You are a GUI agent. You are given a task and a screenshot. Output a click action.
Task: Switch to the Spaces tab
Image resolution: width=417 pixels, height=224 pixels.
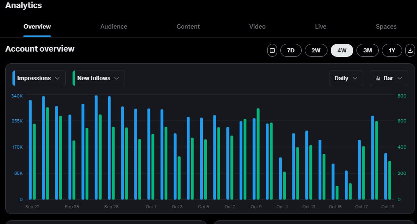point(386,27)
